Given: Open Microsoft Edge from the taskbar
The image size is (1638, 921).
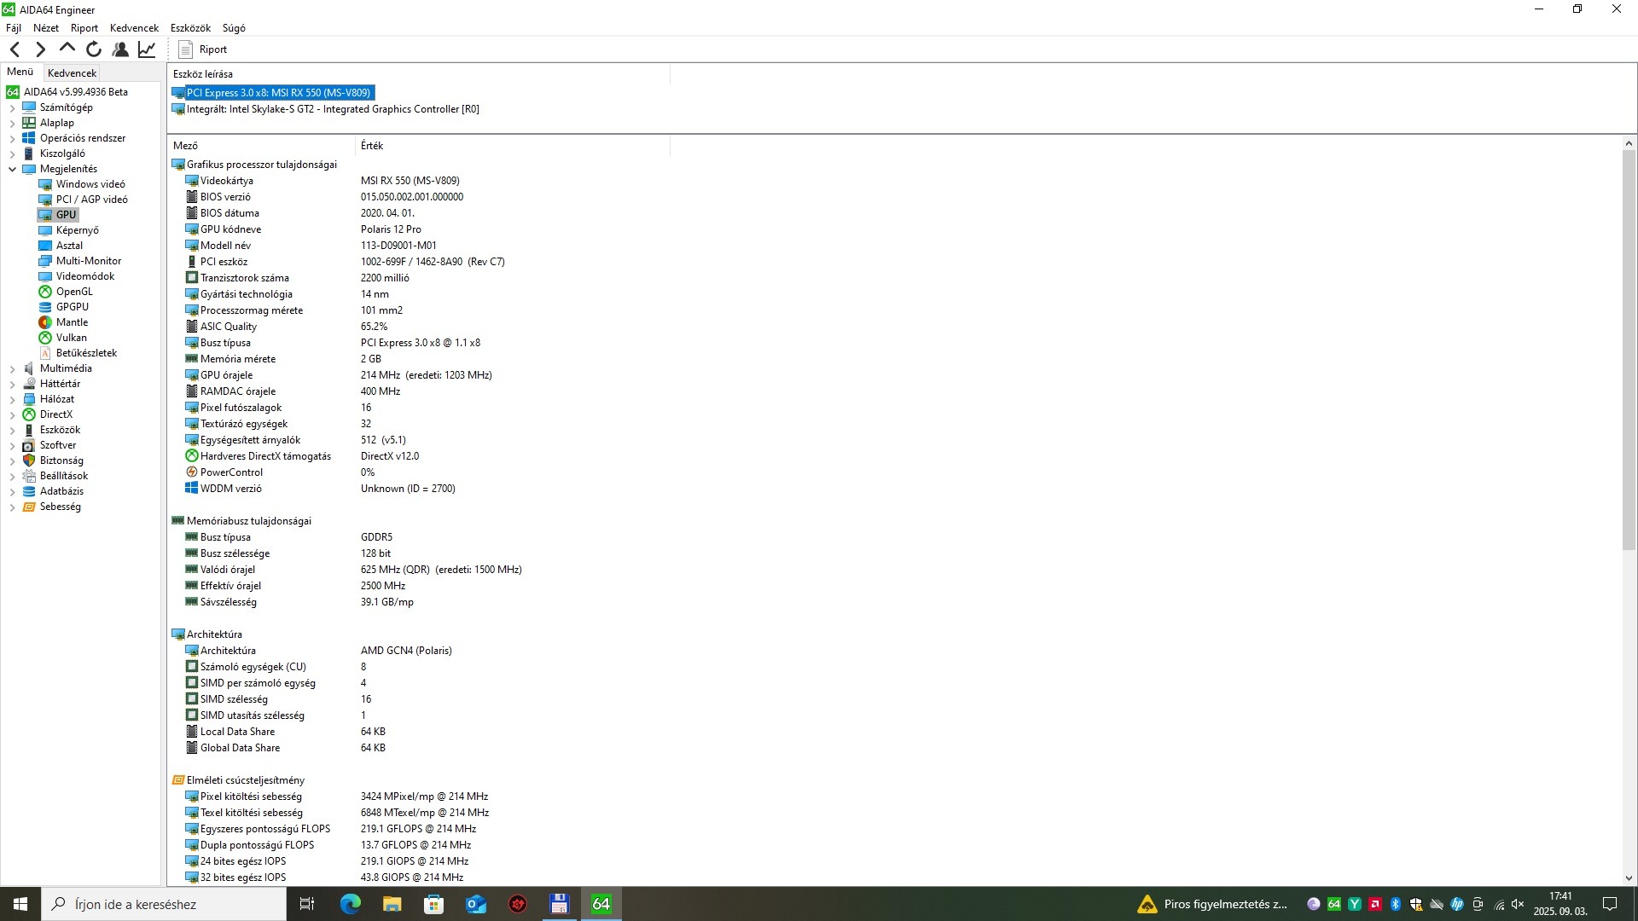Looking at the screenshot, I should tap(350, 904).
